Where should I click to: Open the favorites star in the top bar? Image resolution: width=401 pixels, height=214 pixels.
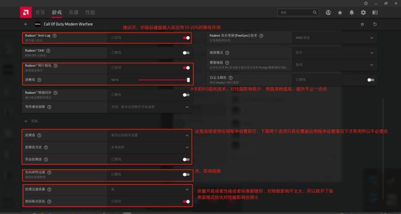click(340, 13)
